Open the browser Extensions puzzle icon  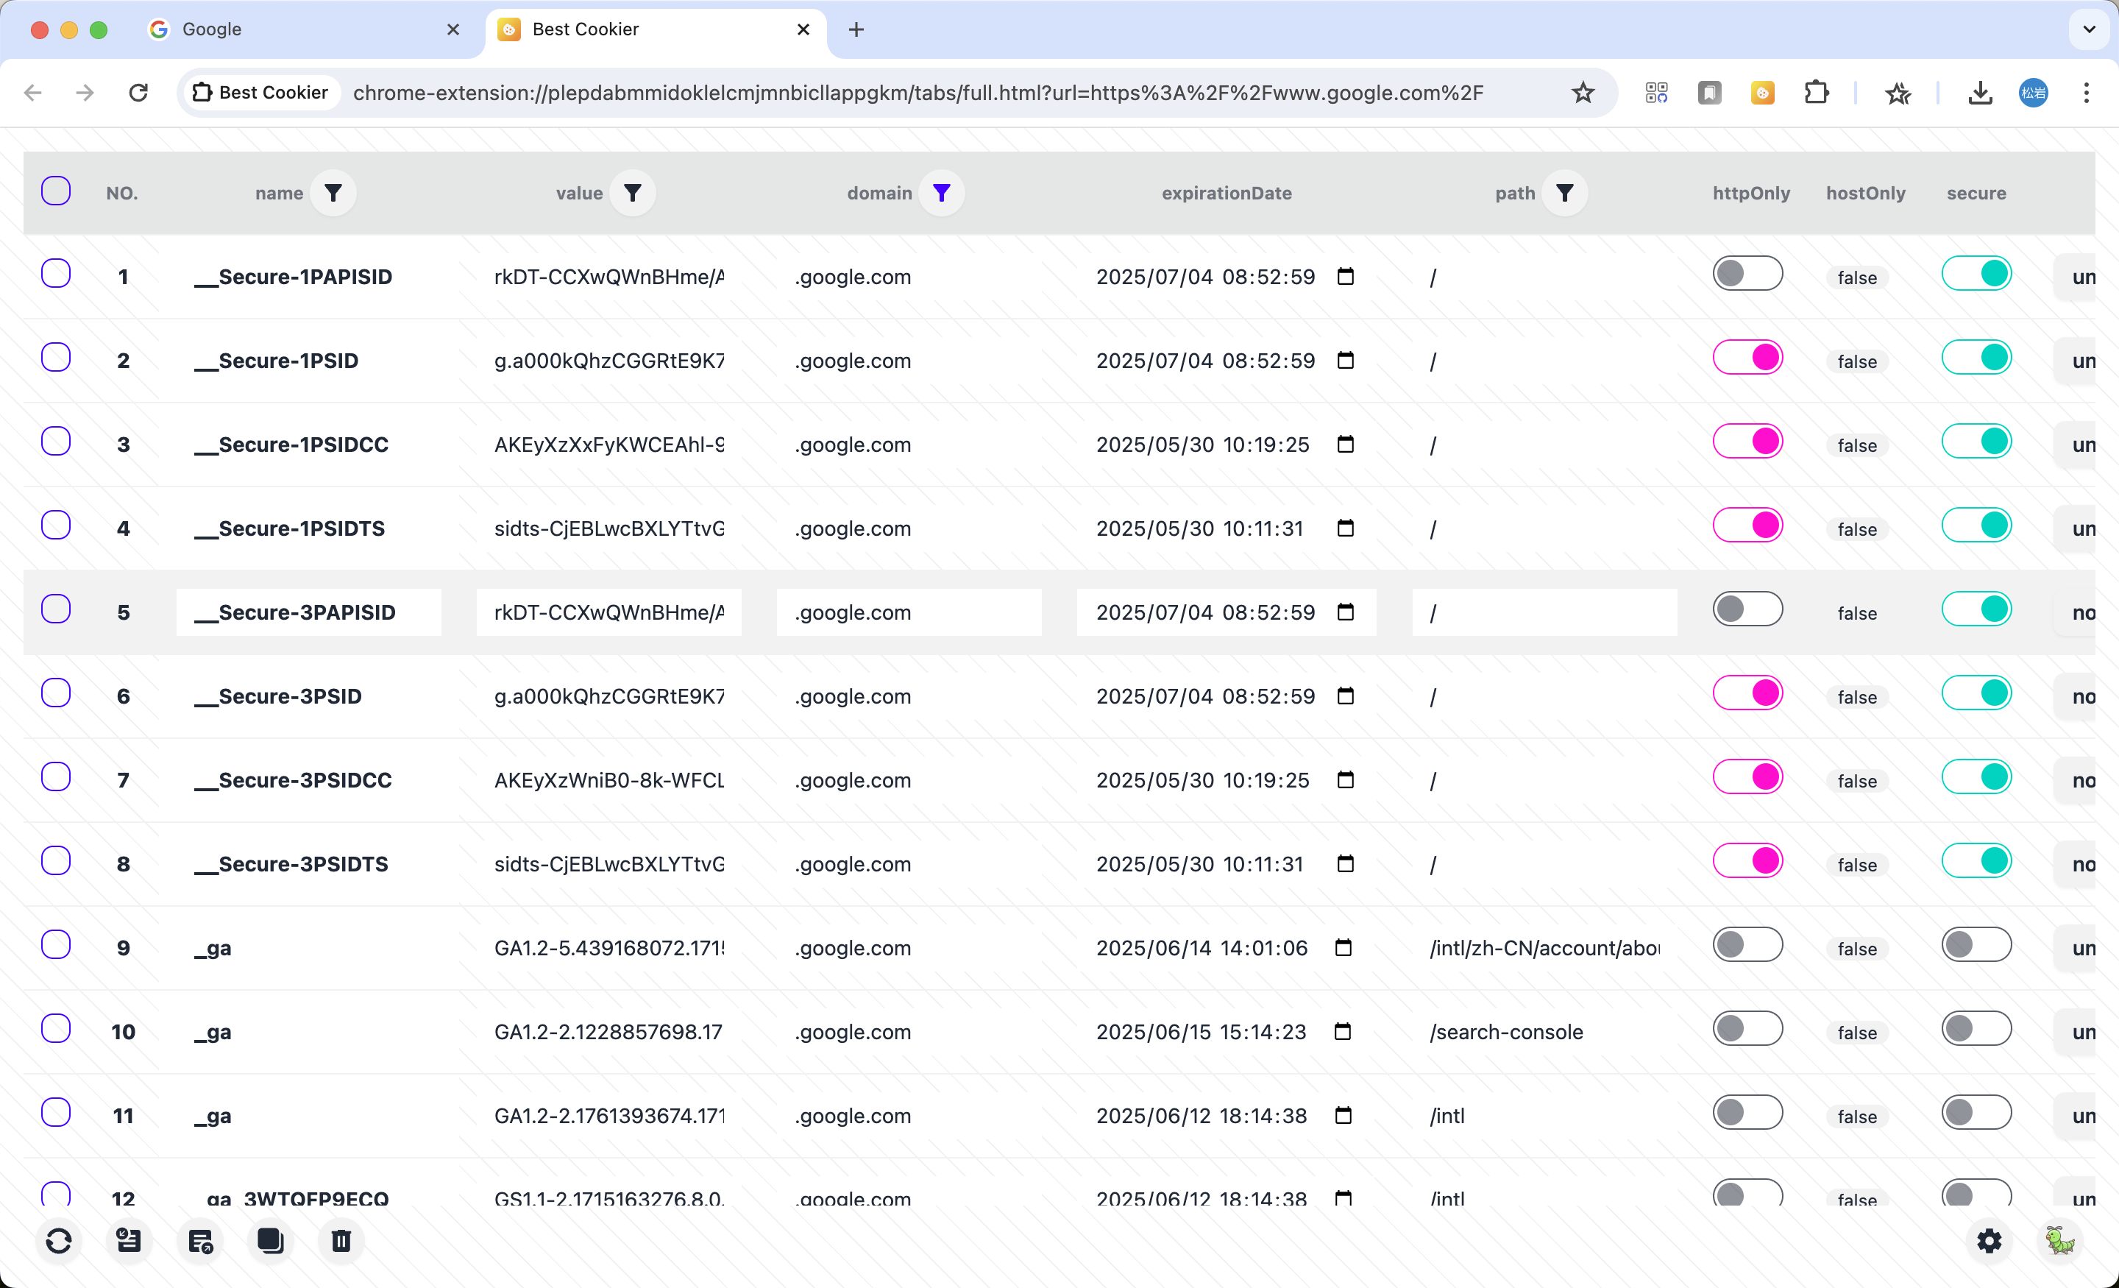1815,93
